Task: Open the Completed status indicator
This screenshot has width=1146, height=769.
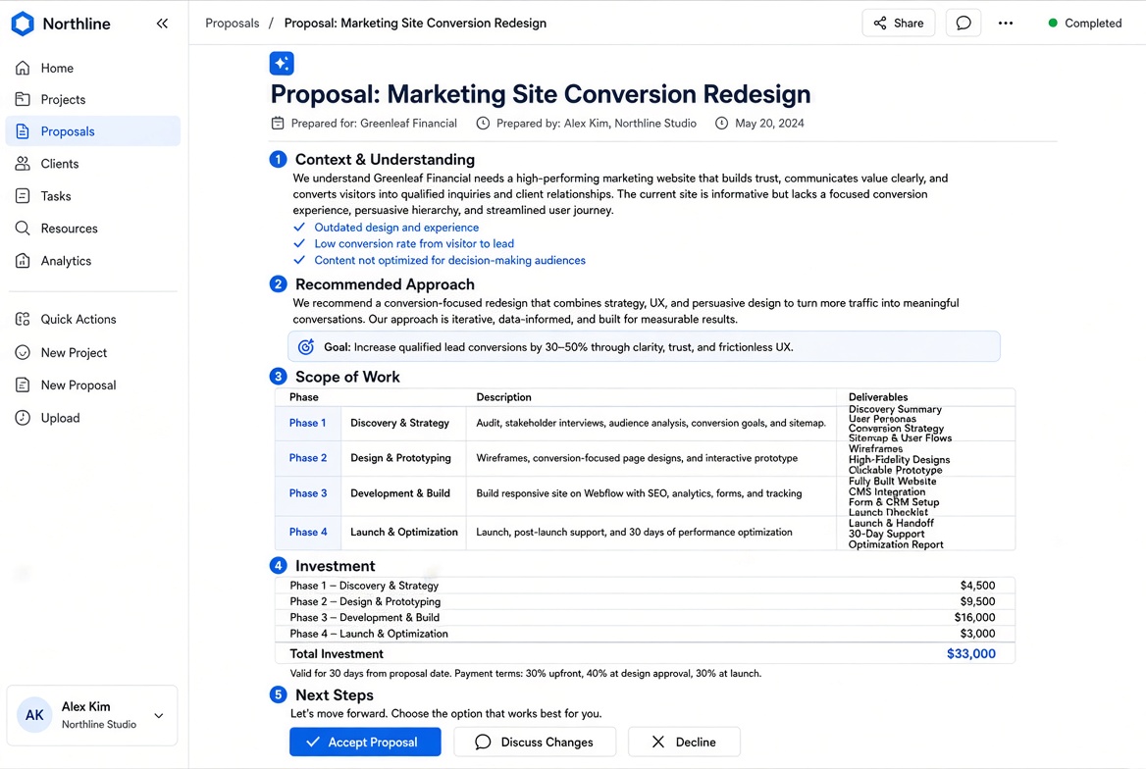Action: 1085,24
